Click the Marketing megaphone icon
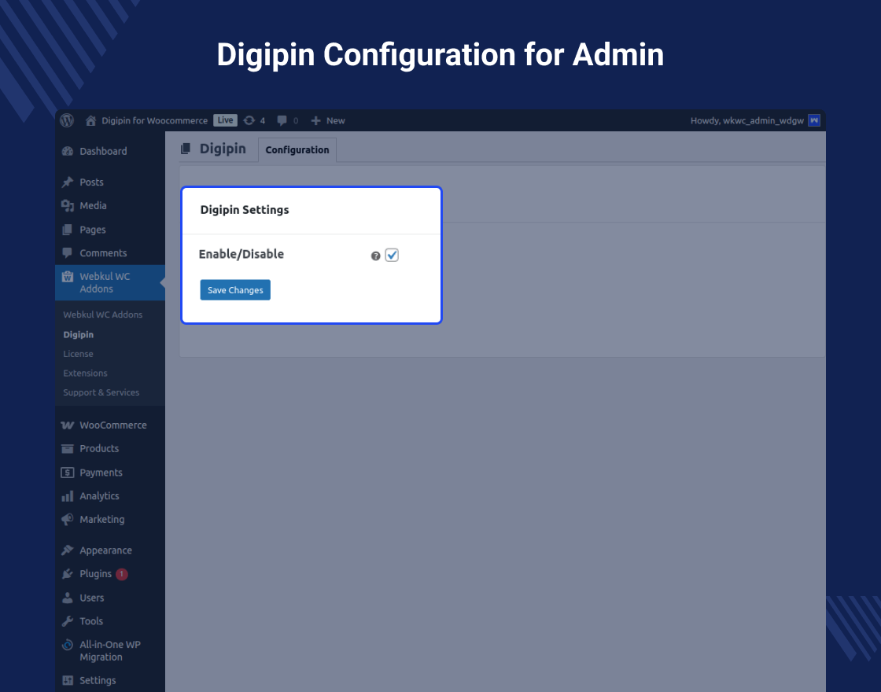This screenshot has height=692, width=881. [68, 520]
